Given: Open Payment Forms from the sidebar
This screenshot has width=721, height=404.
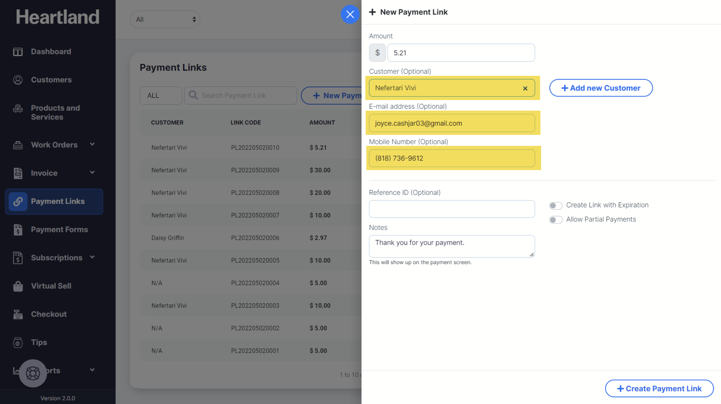Looking at the screenshot, I should (59, 229).
